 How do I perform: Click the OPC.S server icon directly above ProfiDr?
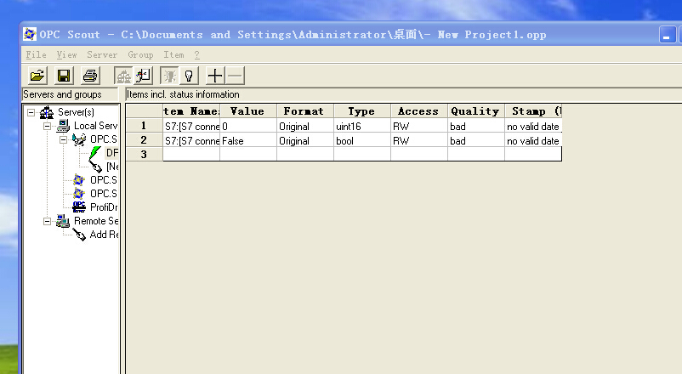coord(79,194)
